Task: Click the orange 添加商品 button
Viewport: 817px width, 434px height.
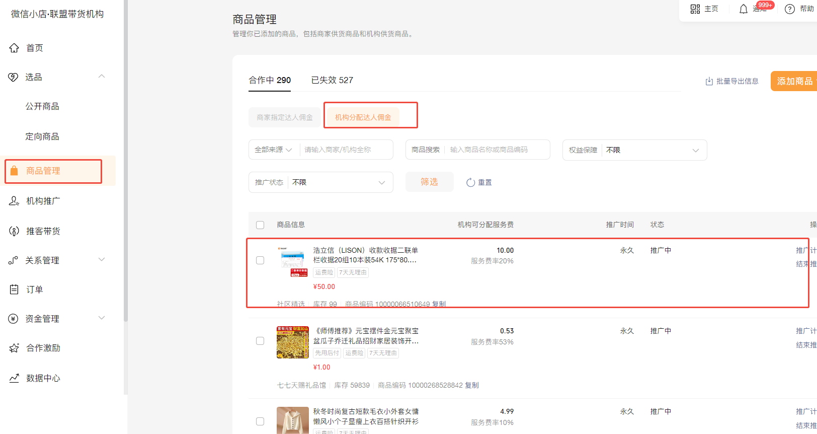Action: [794, 81]
